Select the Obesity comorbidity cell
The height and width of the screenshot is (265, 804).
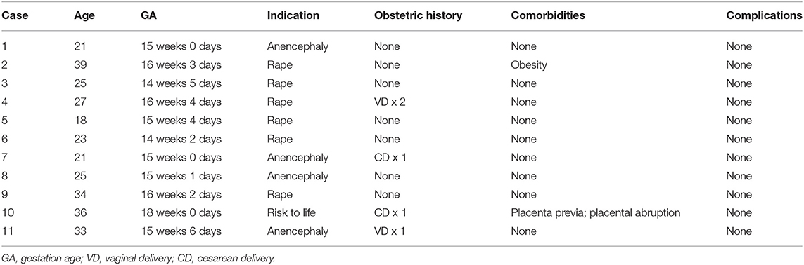[x=527, y=67]
